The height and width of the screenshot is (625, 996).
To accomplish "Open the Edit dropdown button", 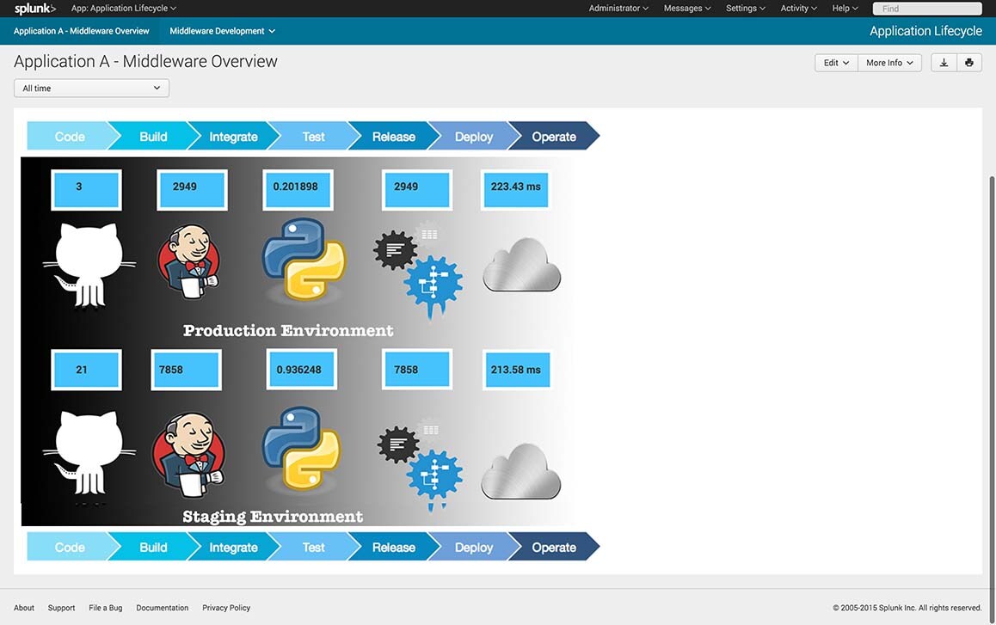I will (836, 62).
